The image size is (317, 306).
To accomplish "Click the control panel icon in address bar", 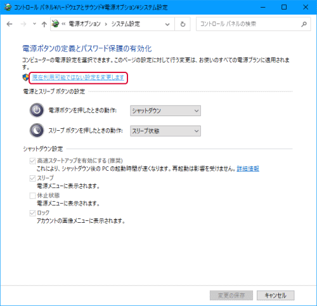I will 55,23.
